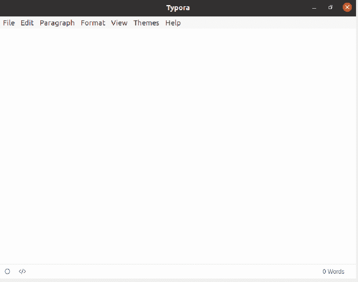
Task: Toggle the sidebar with the circle icon
Action: 7,271
